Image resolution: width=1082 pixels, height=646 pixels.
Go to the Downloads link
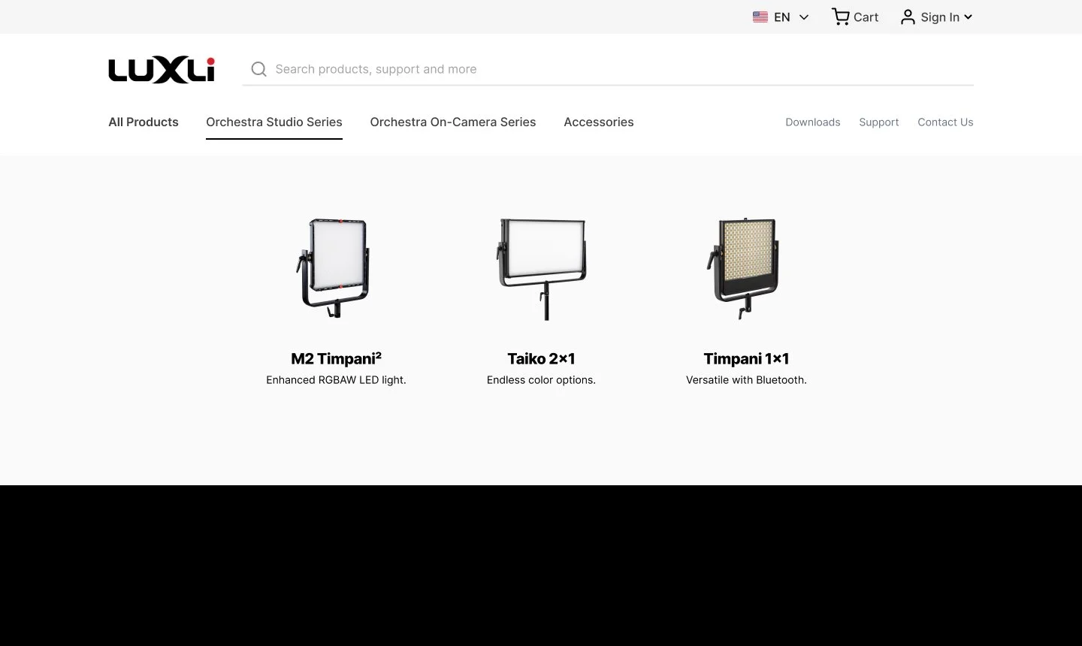coord(813,122)
